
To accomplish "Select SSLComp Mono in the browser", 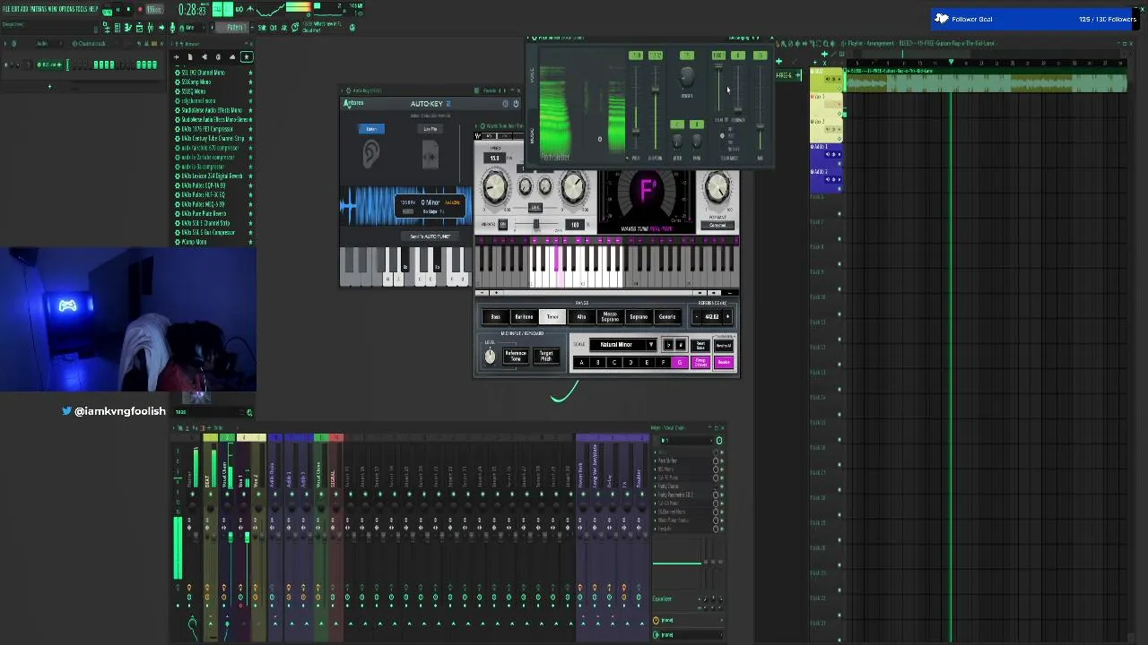I will pos(195,82).
